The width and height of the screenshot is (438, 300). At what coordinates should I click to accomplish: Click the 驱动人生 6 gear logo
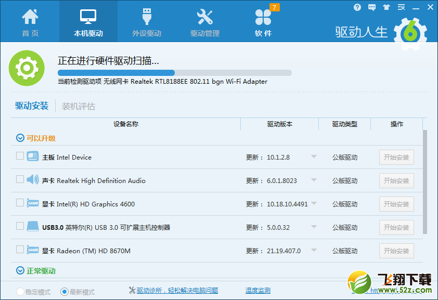coord(410,34)
